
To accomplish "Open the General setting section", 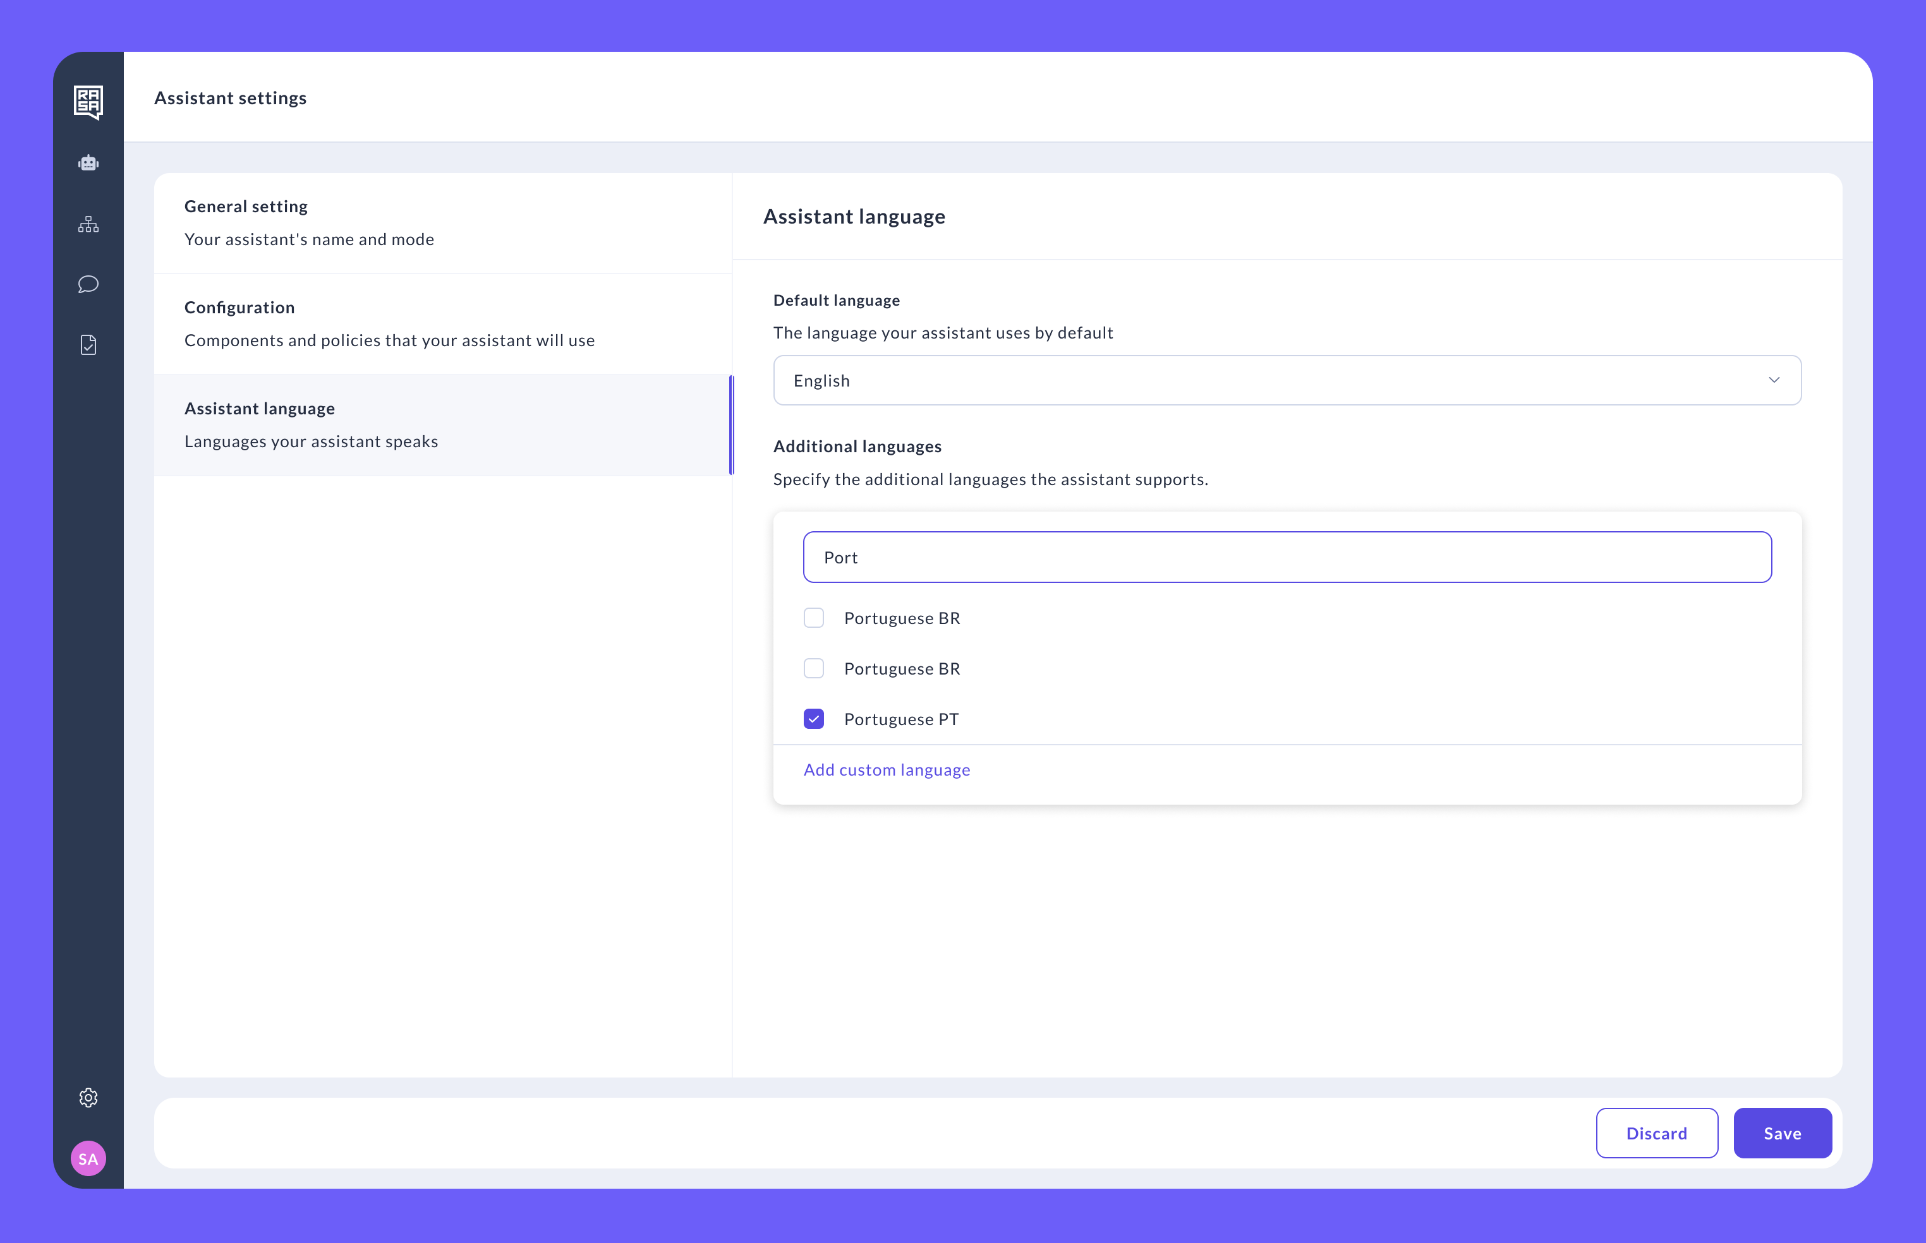I will (x=442, y=223).
